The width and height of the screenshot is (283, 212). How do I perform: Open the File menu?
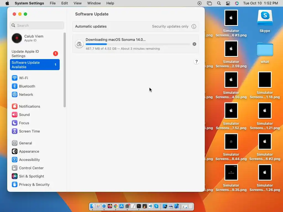(53, 3)
